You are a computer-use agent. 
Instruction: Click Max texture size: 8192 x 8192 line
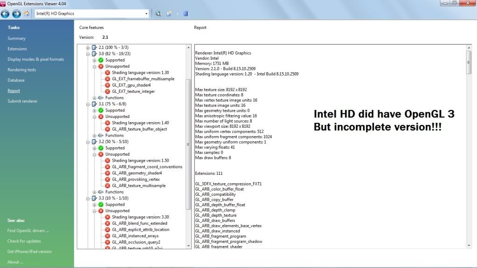(x=221, y=90)
